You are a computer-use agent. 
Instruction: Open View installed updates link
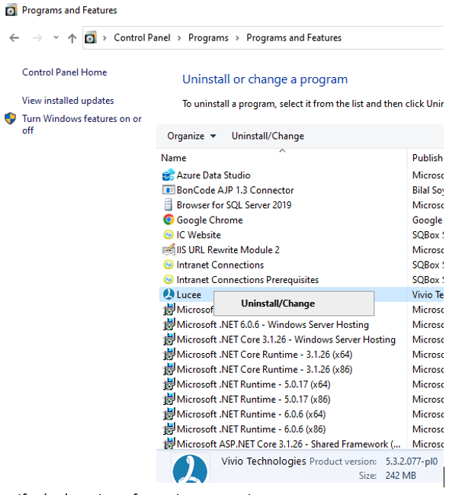tap(68, 101)
